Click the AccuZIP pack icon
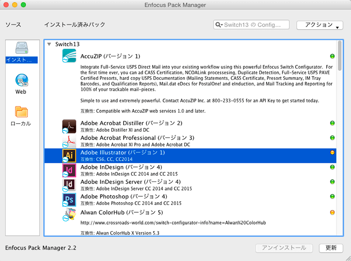The width and height of the screenshot is (351, 261). [x=69, y=56]
